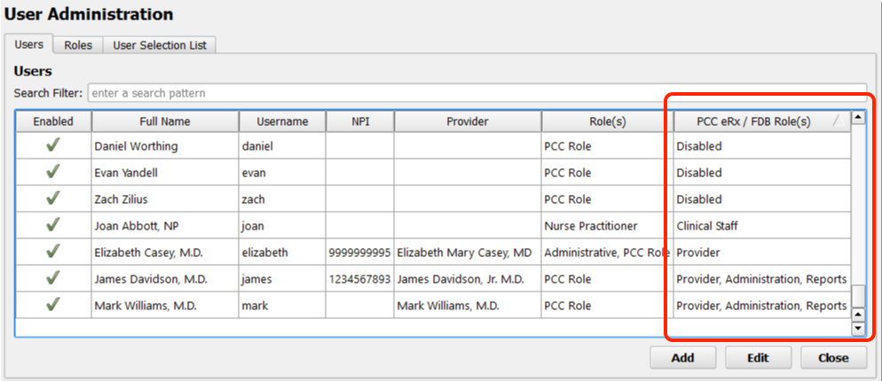Image resolution: width=882 pixels, height=381 pixels.
Task: Sort by the Full Name column header
Action: click(165, 121)
